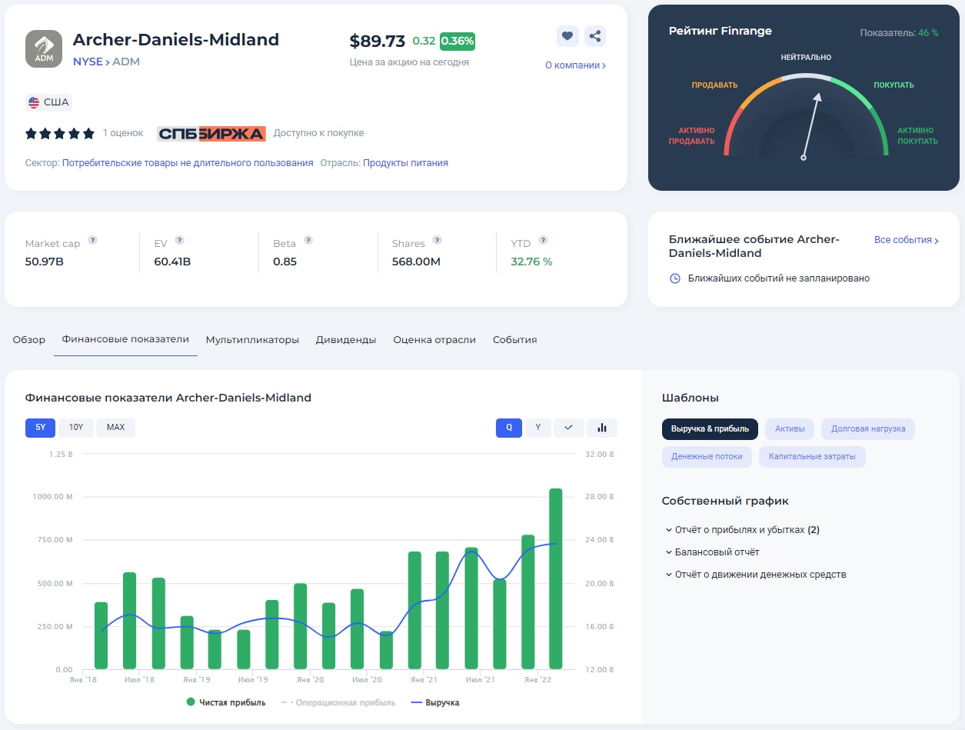Click the USA flag icon

(34, 102)
